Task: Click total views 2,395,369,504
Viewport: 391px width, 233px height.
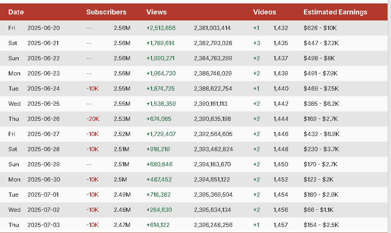Action: click(x=213, y=195)
